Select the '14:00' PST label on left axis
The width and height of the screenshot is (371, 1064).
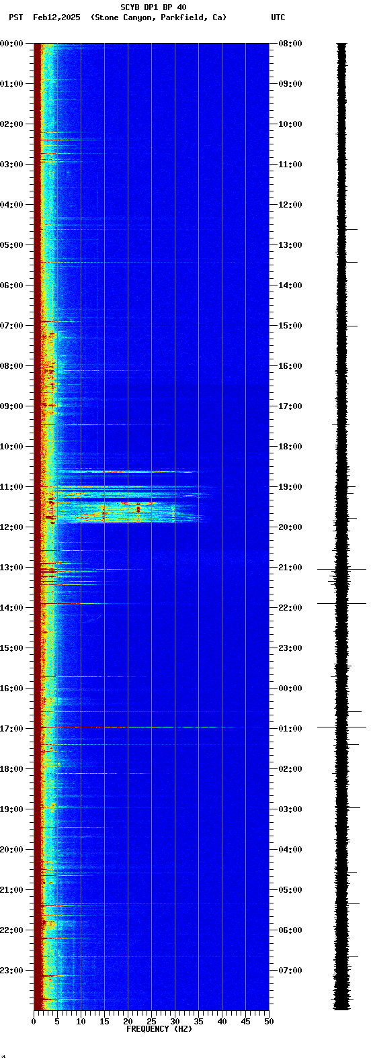point(11,608)
